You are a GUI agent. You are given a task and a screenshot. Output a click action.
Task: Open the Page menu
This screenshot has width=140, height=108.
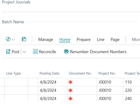point(115,40)
